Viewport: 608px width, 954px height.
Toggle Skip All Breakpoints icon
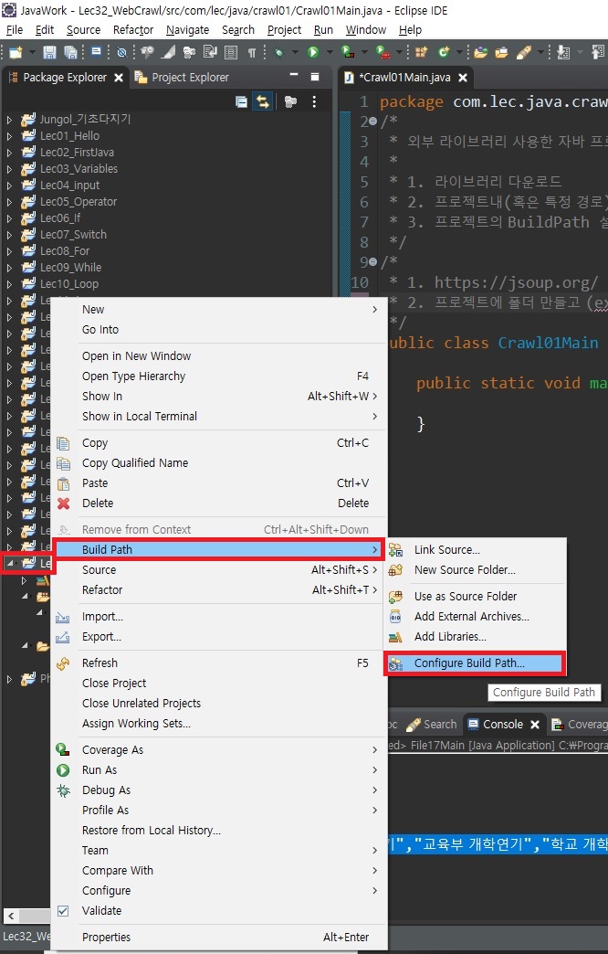(121, 52)
